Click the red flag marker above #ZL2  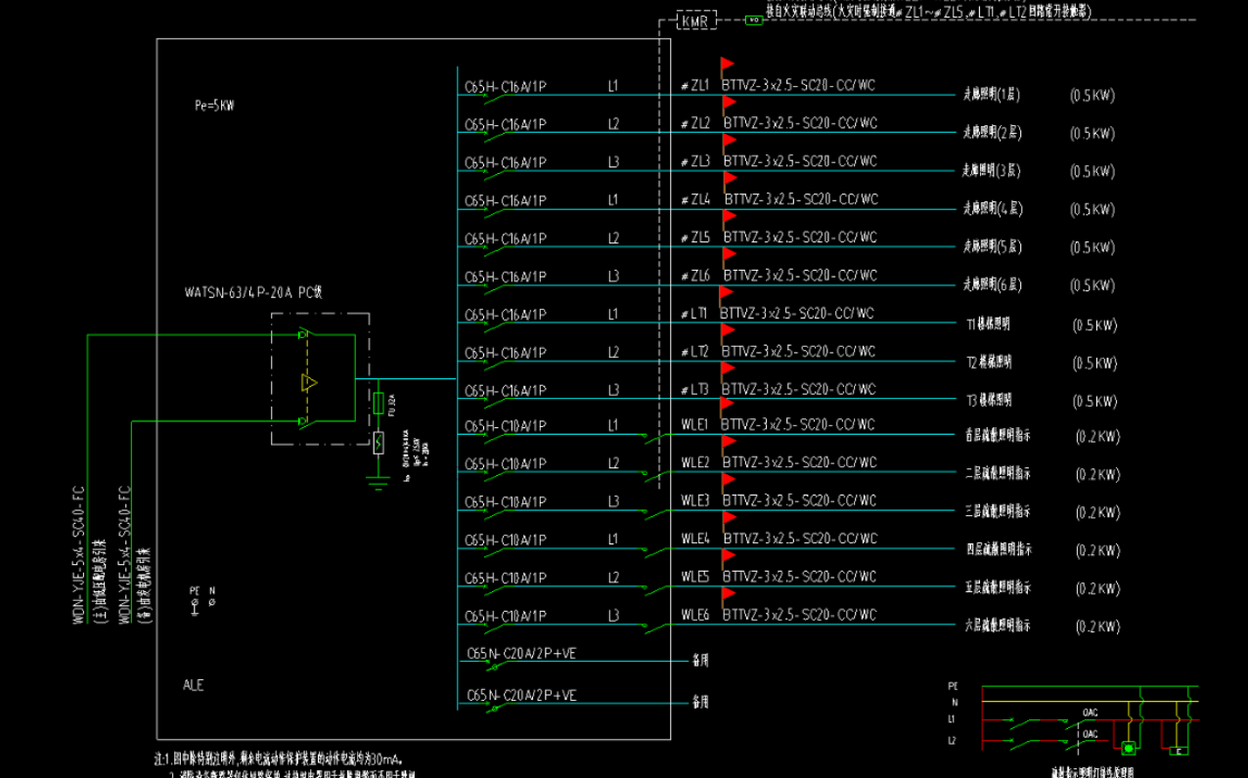(730, 103)
